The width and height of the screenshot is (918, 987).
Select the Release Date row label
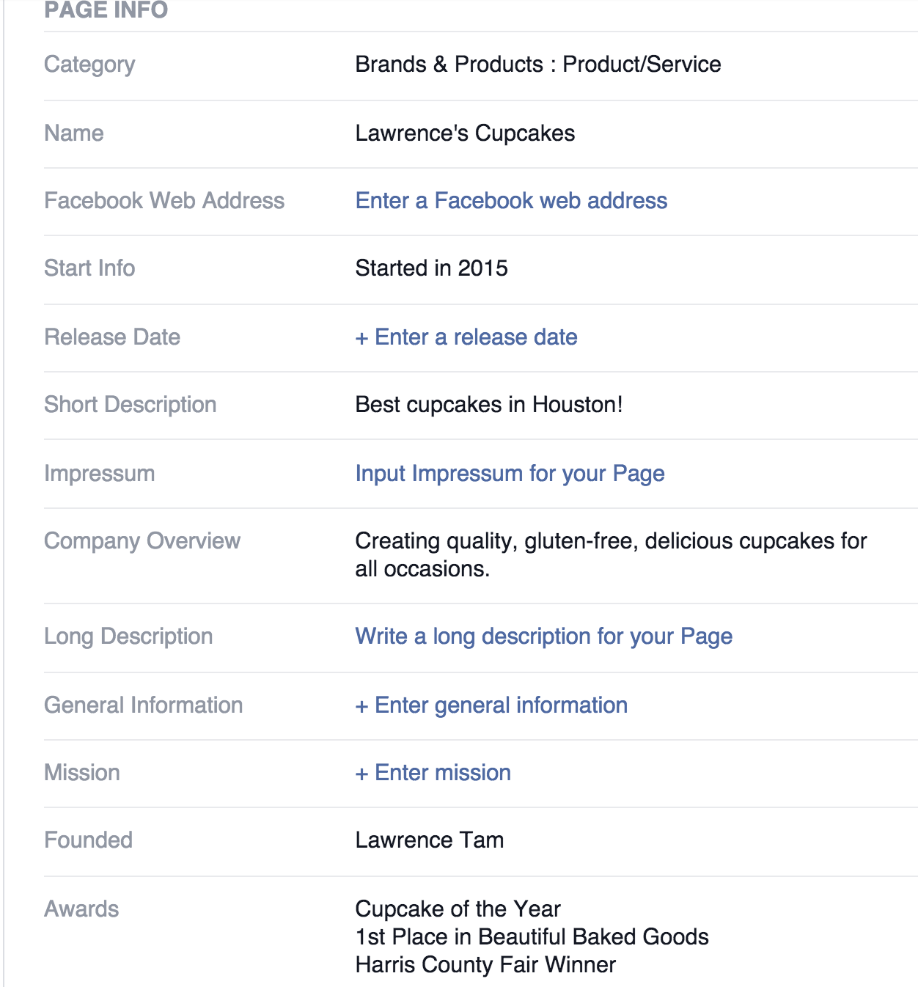(x=112, y=337)
